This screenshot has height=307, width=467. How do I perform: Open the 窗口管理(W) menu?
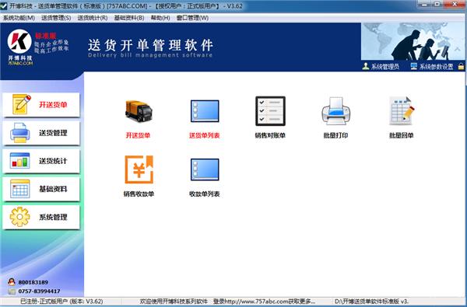[x=192, y=18]
